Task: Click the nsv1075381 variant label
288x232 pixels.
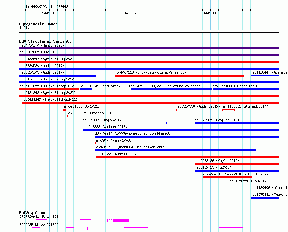Action: pos(269,195)
